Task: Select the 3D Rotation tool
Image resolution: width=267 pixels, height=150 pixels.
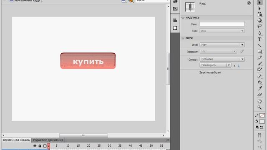Action: pyautogui.click(x=259, y=20)
